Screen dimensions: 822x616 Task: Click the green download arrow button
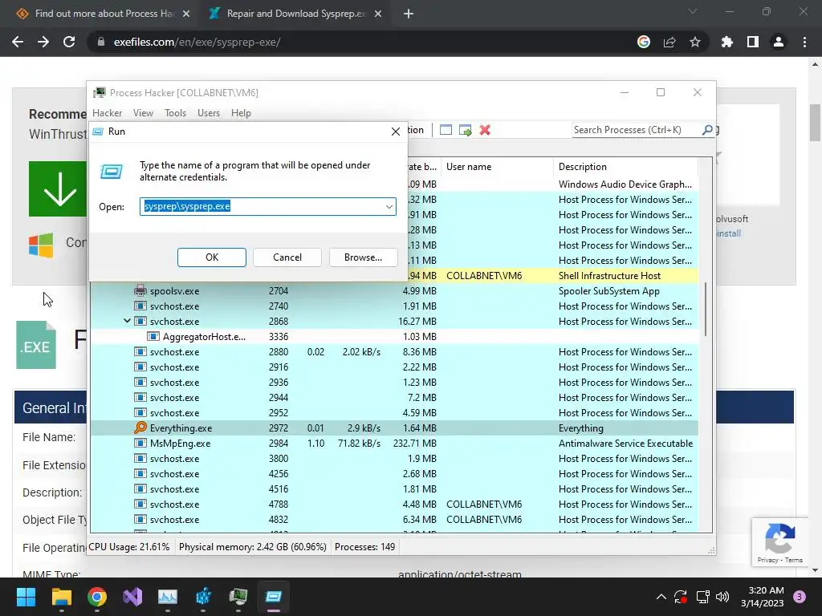[58, 188]
